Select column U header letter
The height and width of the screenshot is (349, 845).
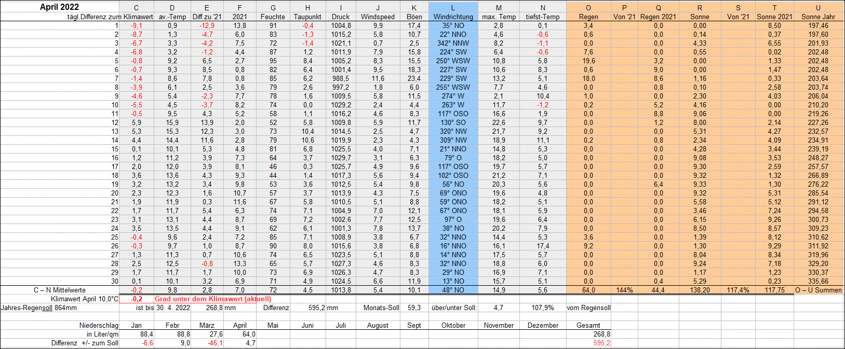818,8
